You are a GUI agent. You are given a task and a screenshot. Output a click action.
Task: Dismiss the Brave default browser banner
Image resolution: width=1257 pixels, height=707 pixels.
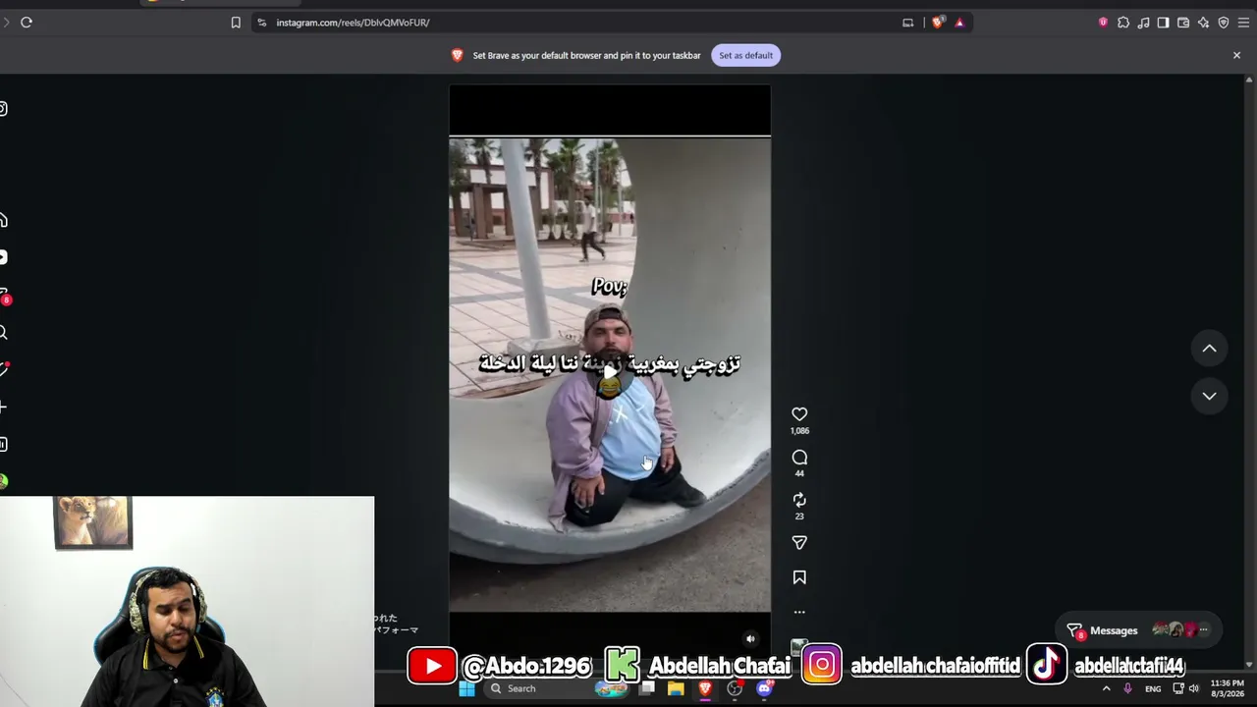1236,55
